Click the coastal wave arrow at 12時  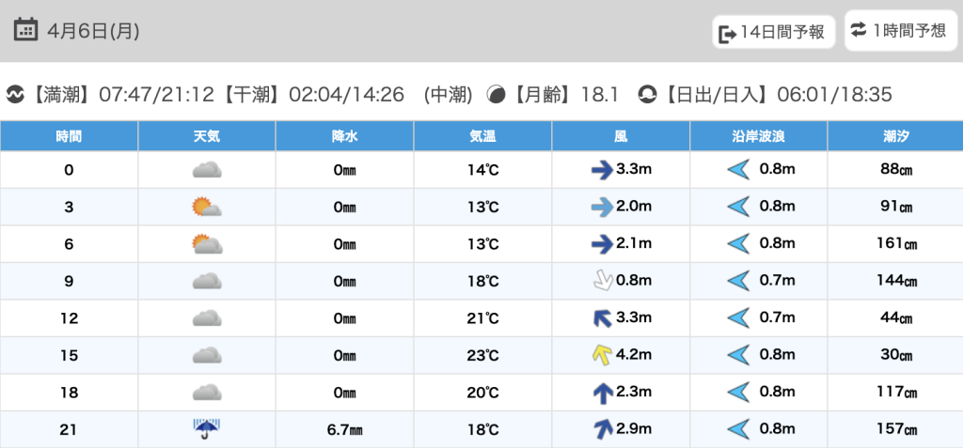(739, 318)
